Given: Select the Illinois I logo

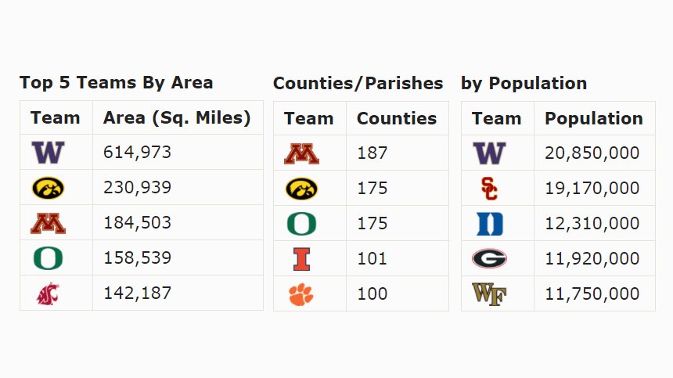Looking at the screenshot, I should click(x=301, y=259).
